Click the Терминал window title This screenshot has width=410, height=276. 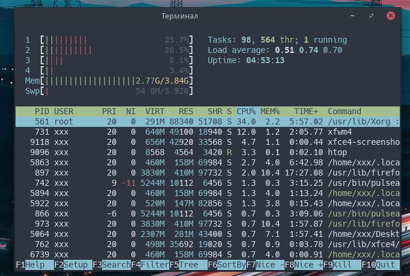pos(179,16)
